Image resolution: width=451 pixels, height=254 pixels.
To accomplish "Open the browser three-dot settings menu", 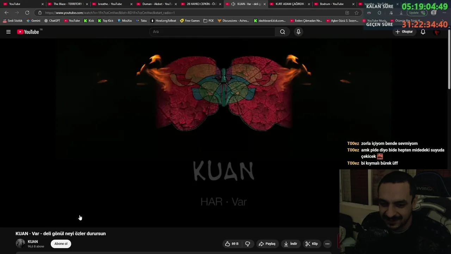I will click(x=444, y=13).
